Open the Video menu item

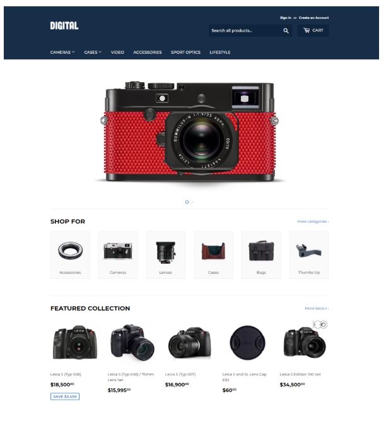point(117,52)
